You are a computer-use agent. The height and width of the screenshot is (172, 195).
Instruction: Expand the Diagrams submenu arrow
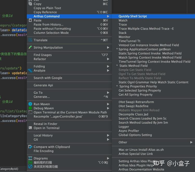(x=108, y=158)
